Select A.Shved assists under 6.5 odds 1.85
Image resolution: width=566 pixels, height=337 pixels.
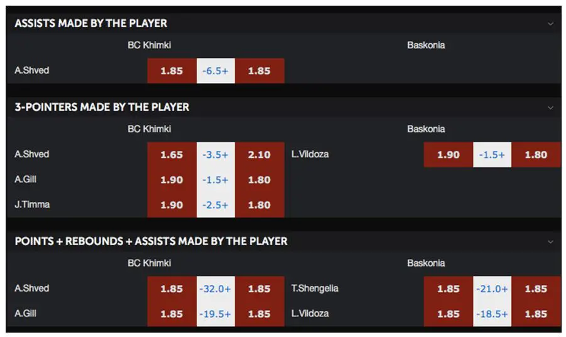tap(172, 71)
